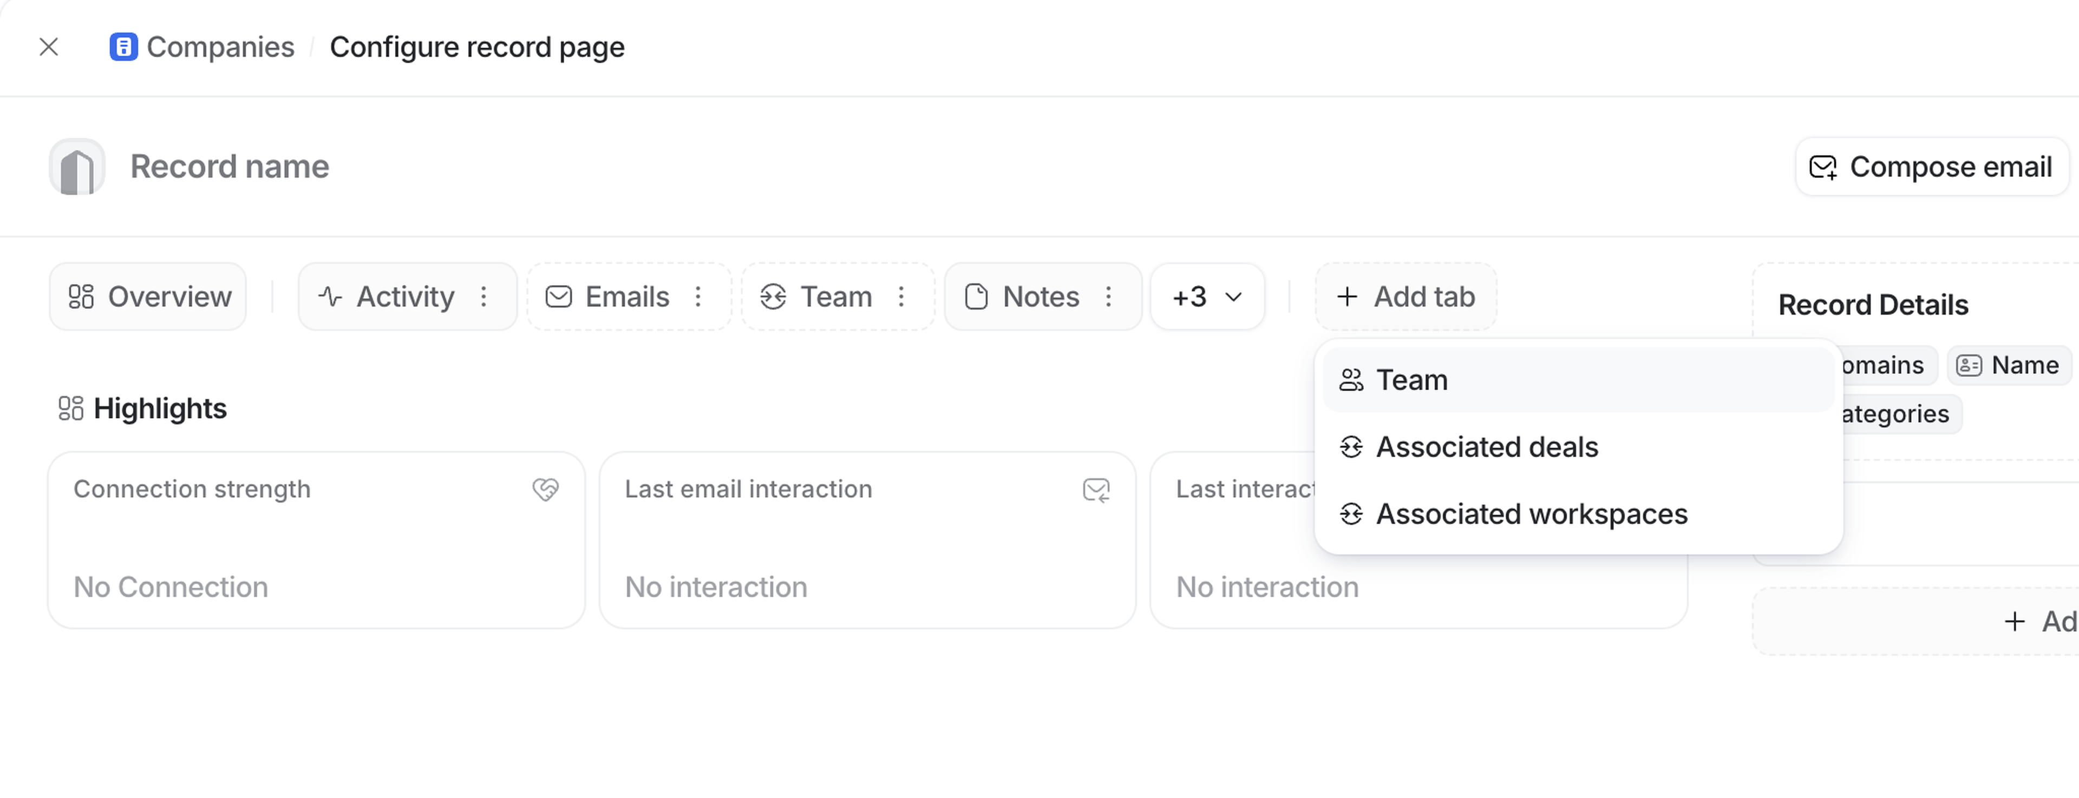Open Team tab options menu (three dots)

(x=901, y=297)
